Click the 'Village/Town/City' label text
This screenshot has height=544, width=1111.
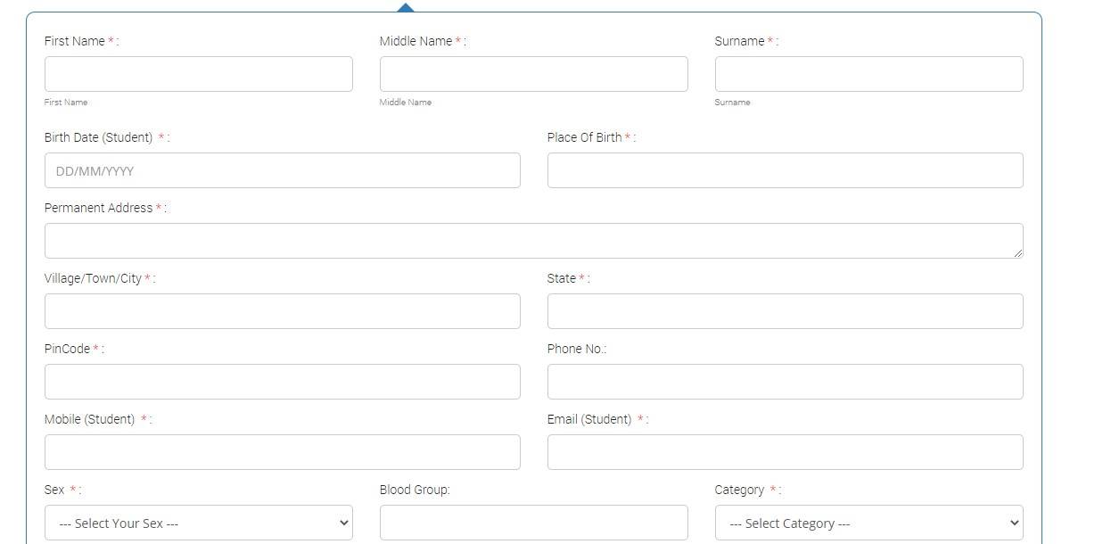(93, 278)
